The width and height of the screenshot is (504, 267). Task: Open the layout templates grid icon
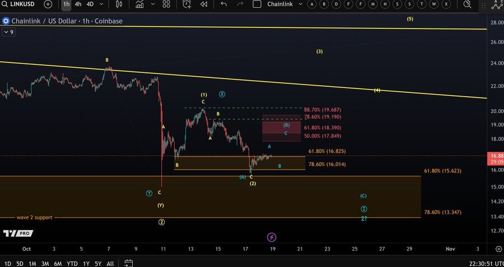166,4
